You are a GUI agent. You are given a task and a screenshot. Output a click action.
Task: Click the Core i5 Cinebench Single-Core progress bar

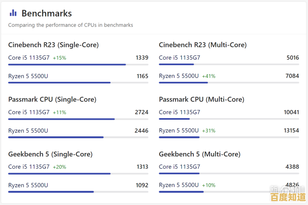[x=67, y=64]
